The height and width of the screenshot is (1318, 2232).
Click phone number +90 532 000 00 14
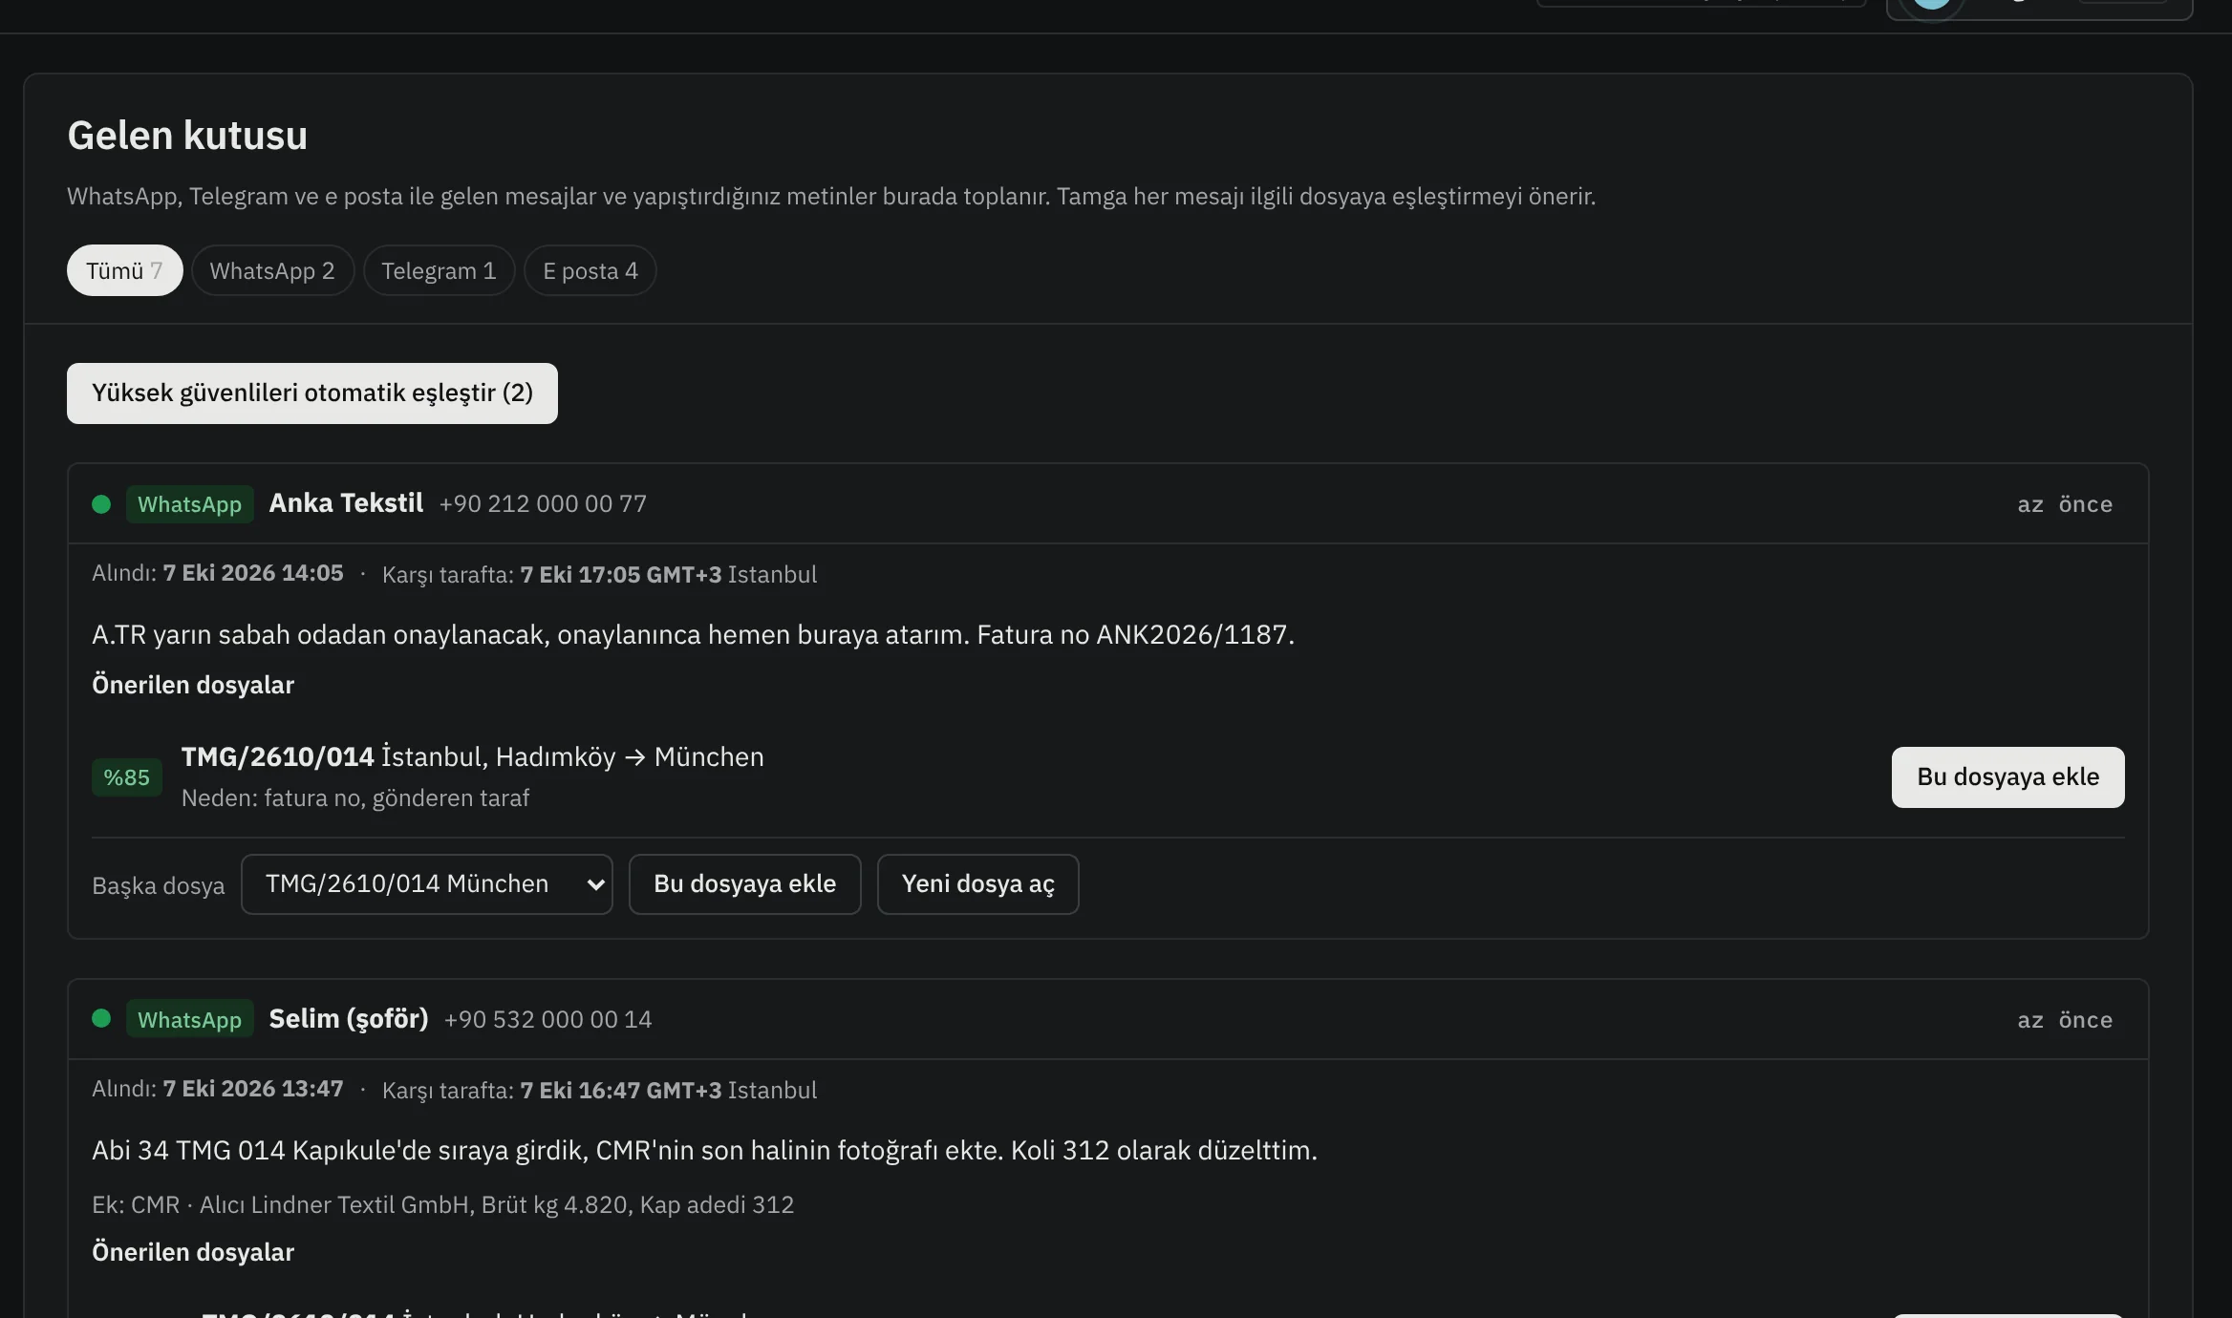(547, 1019)
